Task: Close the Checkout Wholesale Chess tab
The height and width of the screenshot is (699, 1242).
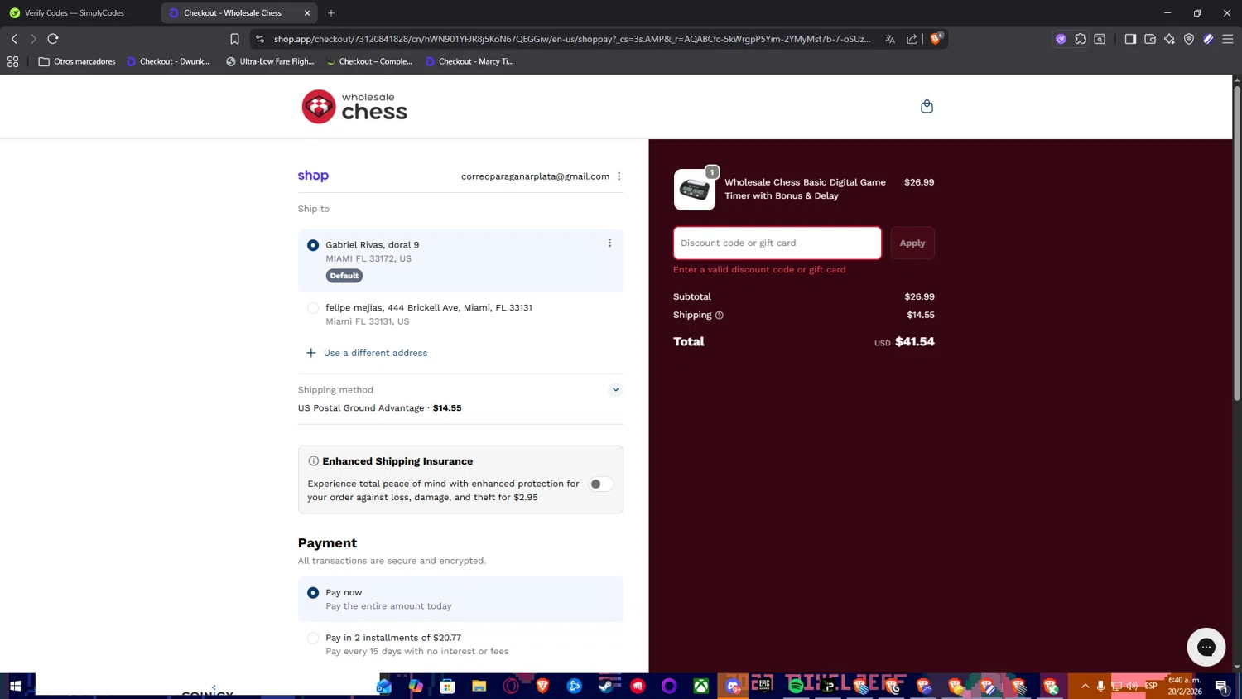Action: click(307, 13)
